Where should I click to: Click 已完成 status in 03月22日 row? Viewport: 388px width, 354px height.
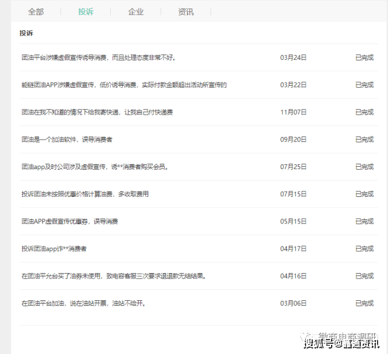[364, 85]
